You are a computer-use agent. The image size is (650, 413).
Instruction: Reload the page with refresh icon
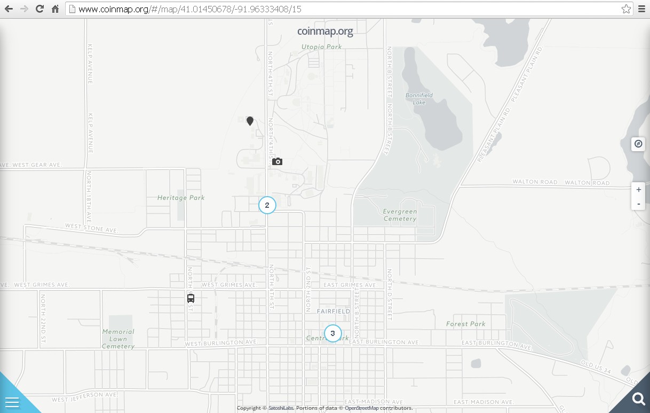pyautogui.click(x=39, y=9)
